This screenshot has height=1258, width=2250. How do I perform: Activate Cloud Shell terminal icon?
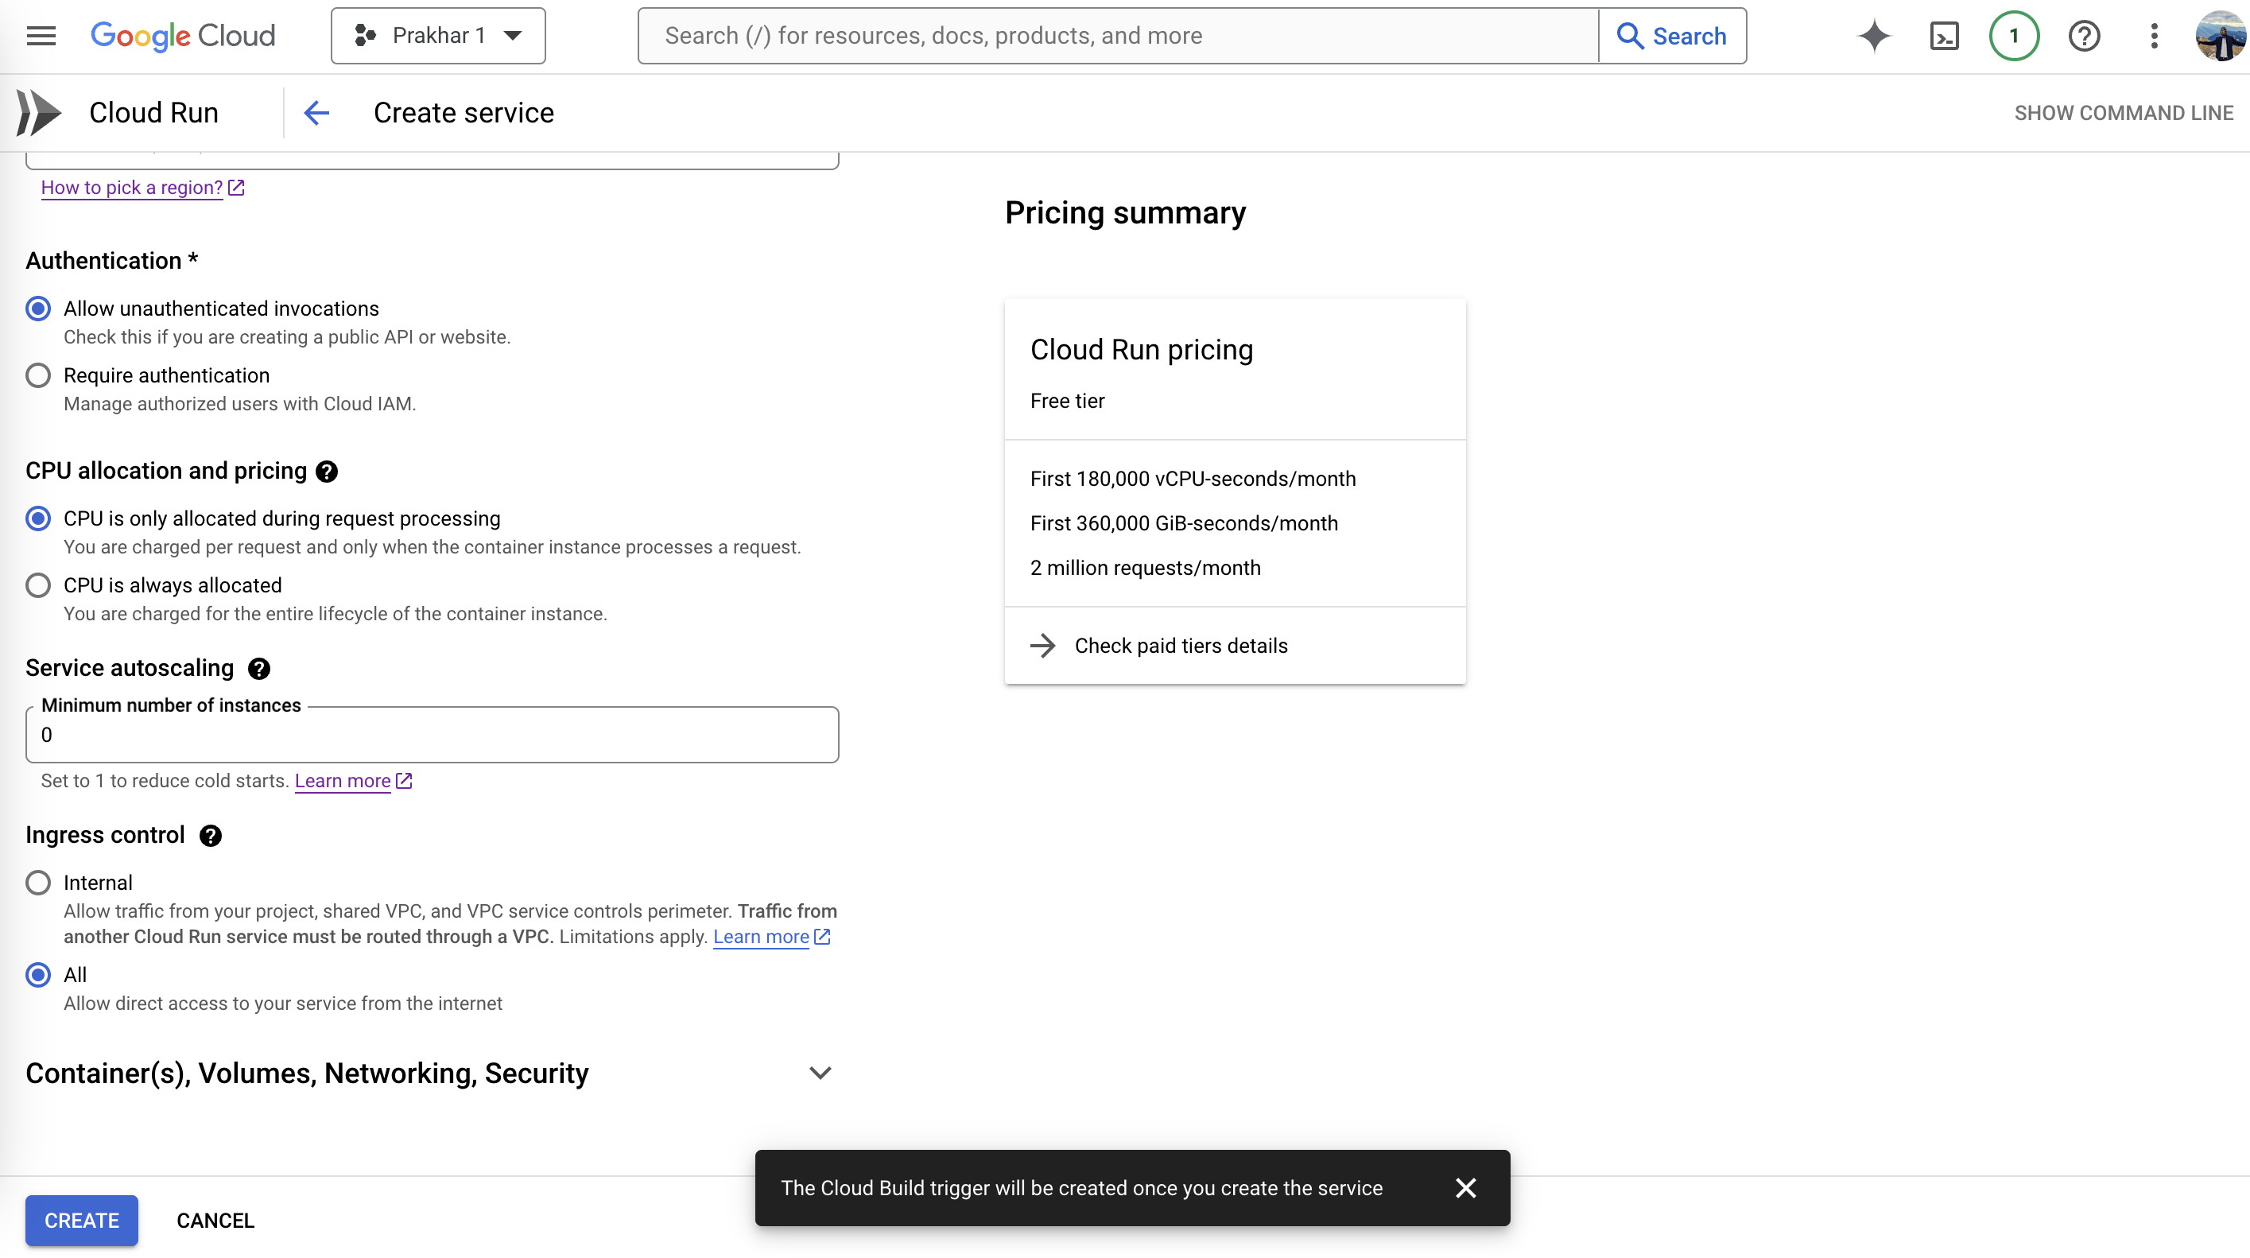[1944, 36]
